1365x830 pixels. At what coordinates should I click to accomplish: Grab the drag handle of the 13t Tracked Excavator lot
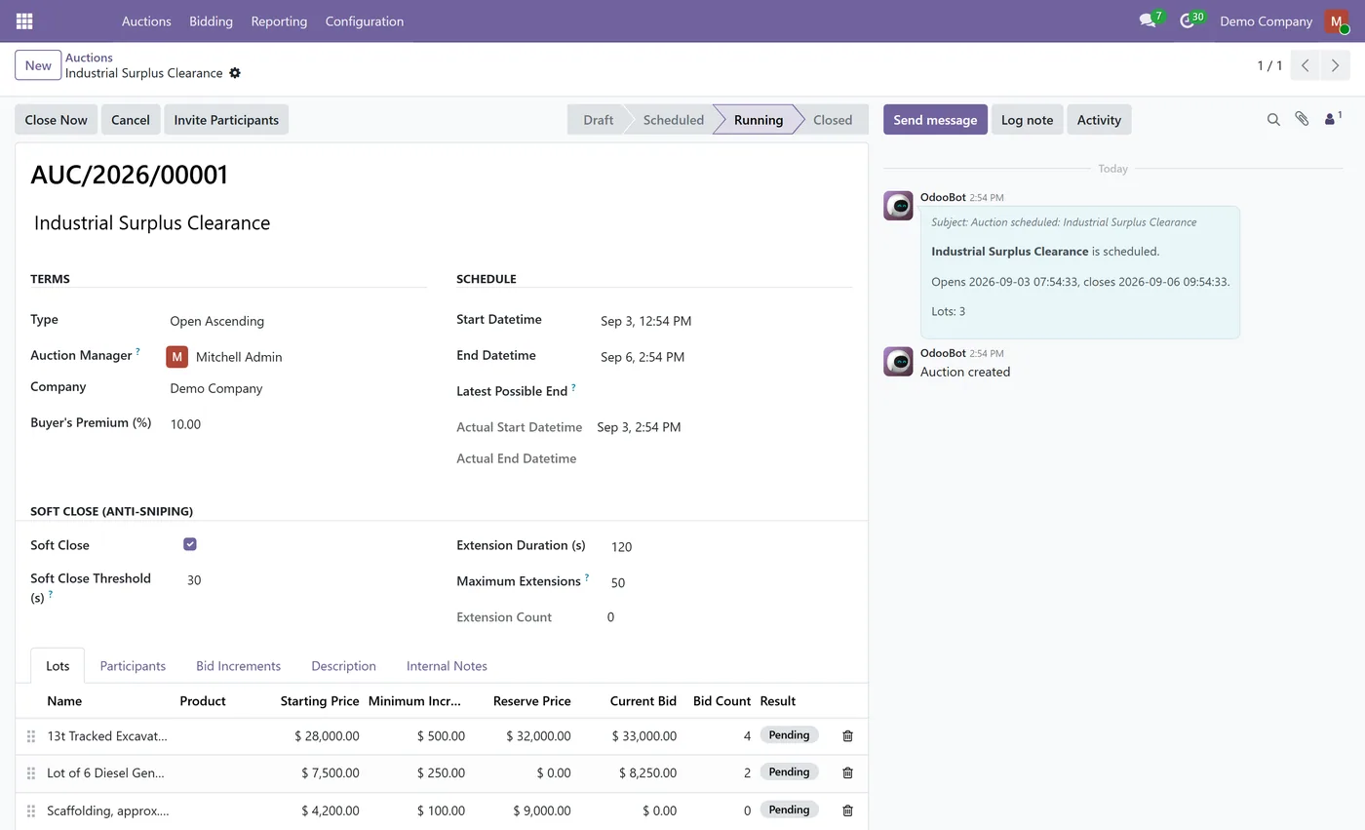(31, 736)
